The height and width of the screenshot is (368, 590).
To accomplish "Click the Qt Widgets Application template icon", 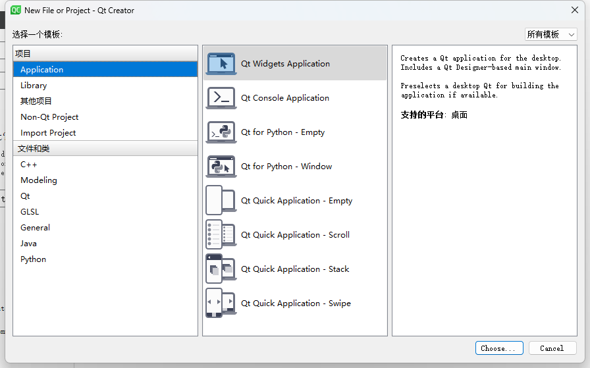I will [x=221, y=64].
